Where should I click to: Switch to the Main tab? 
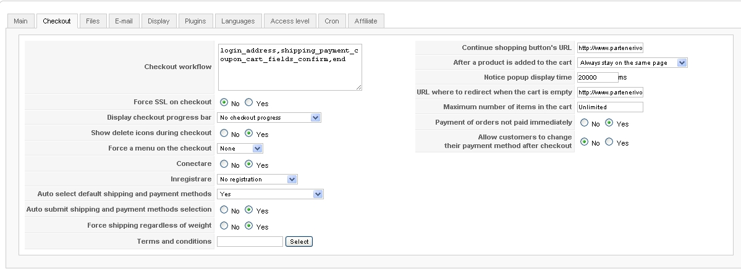coord(20,21)
